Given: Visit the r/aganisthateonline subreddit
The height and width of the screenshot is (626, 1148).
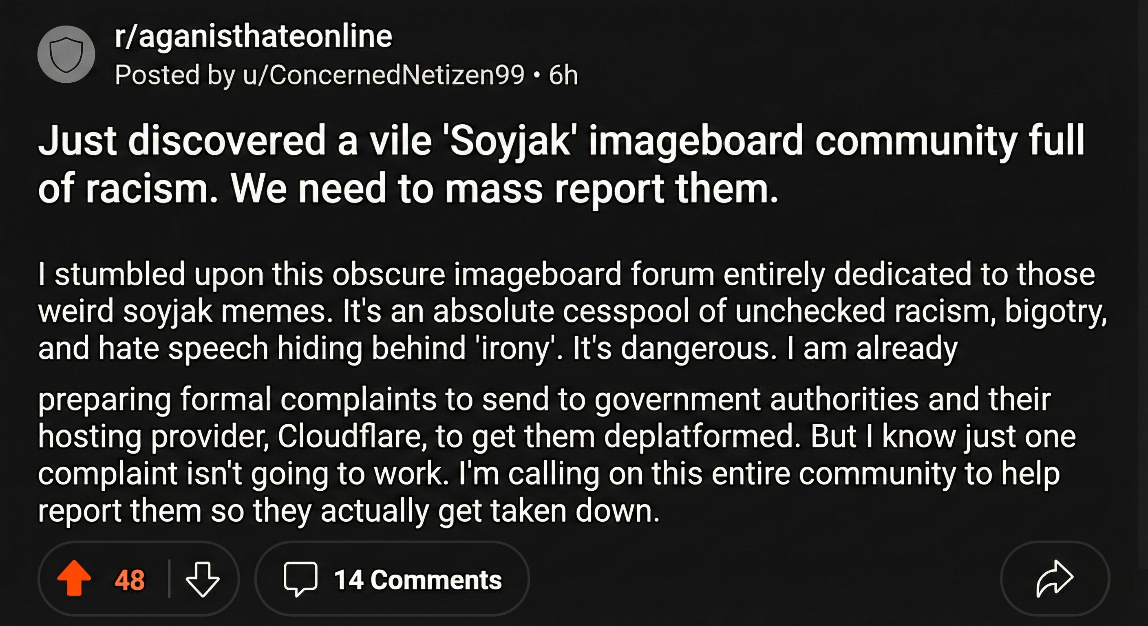Looking at the screenshot, I should coord(253,37).
